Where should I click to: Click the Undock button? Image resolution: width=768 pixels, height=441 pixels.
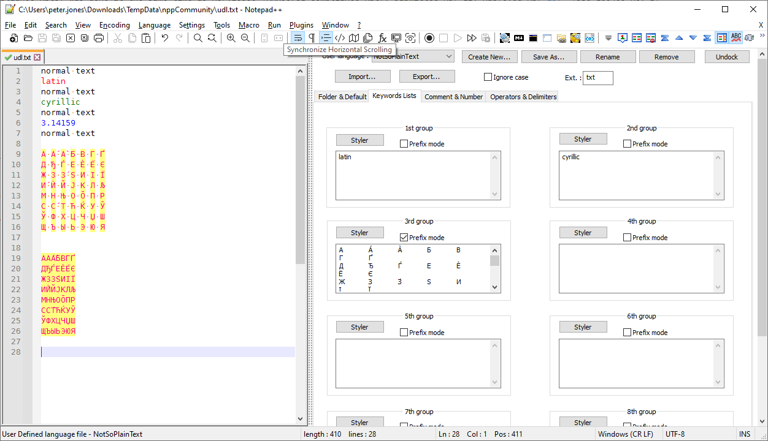pos(727,57)
